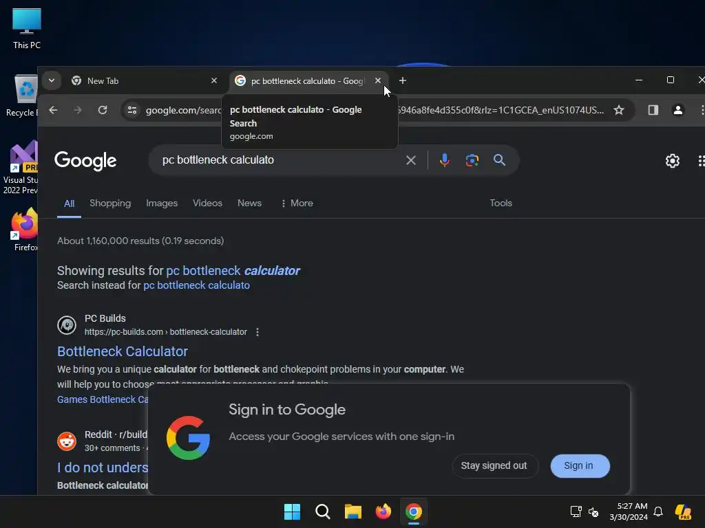Select the All results tab

click(70, 203)
